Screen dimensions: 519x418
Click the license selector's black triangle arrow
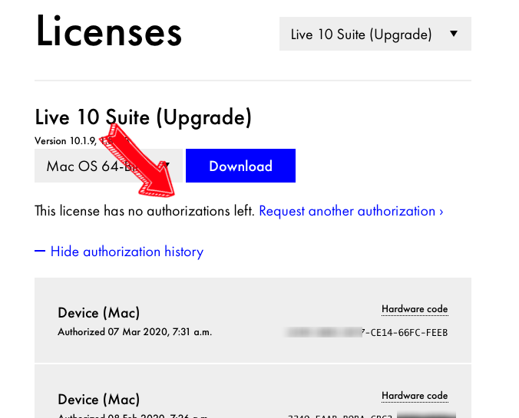click(454, 35)
